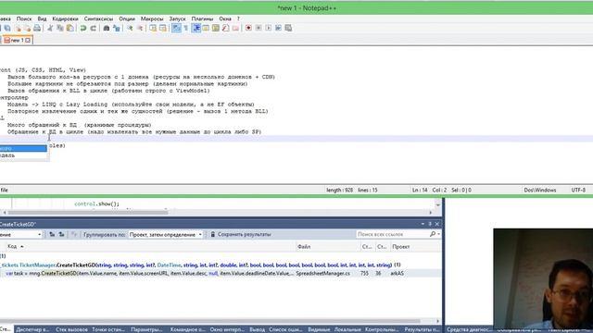Redo with the gray arrow icon
The height and width of the screenshot is (333, 593).
[93, 28]
